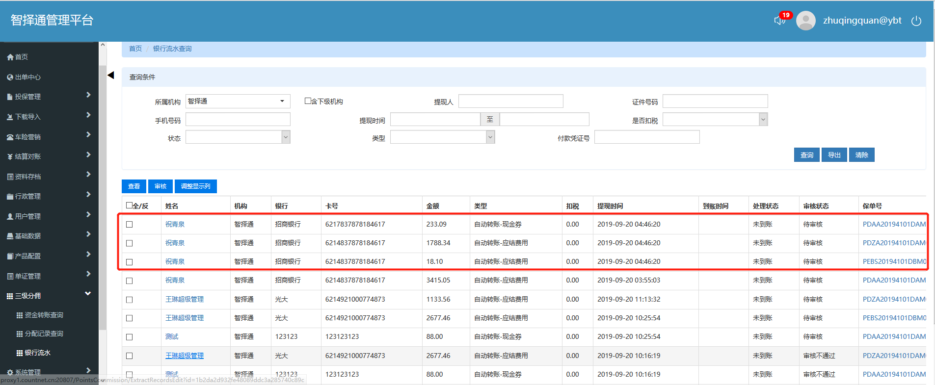
Task: Check the row with amount 233.09
Action: tap(130, 225)
